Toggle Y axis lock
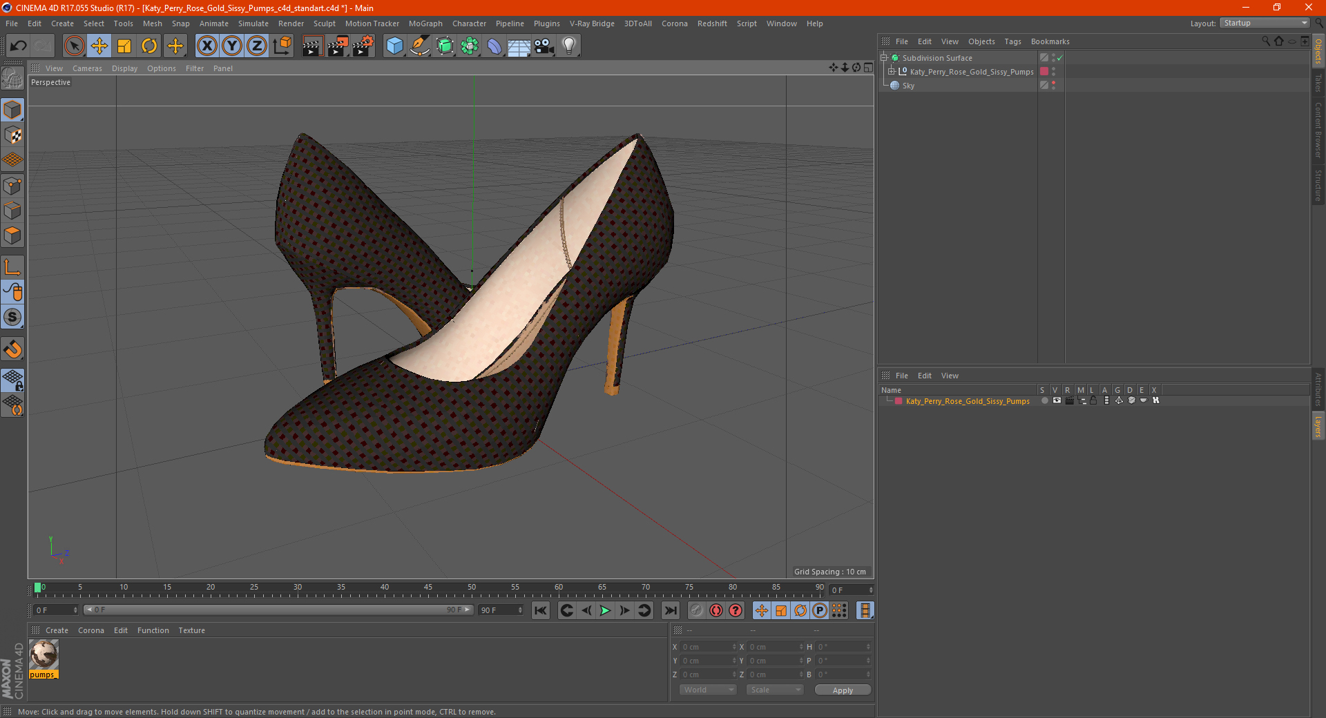Viewport: 1326px width, 718px height. coord(232,46)
